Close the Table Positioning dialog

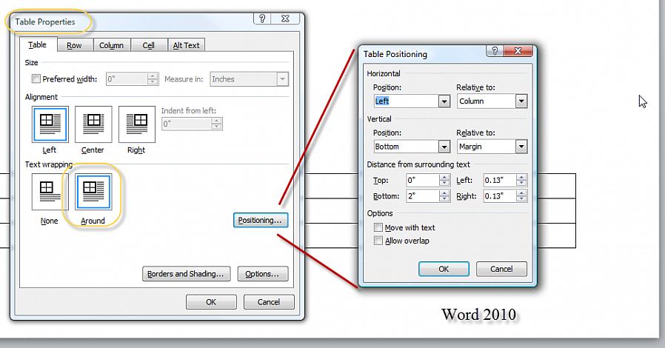[518, 51]
